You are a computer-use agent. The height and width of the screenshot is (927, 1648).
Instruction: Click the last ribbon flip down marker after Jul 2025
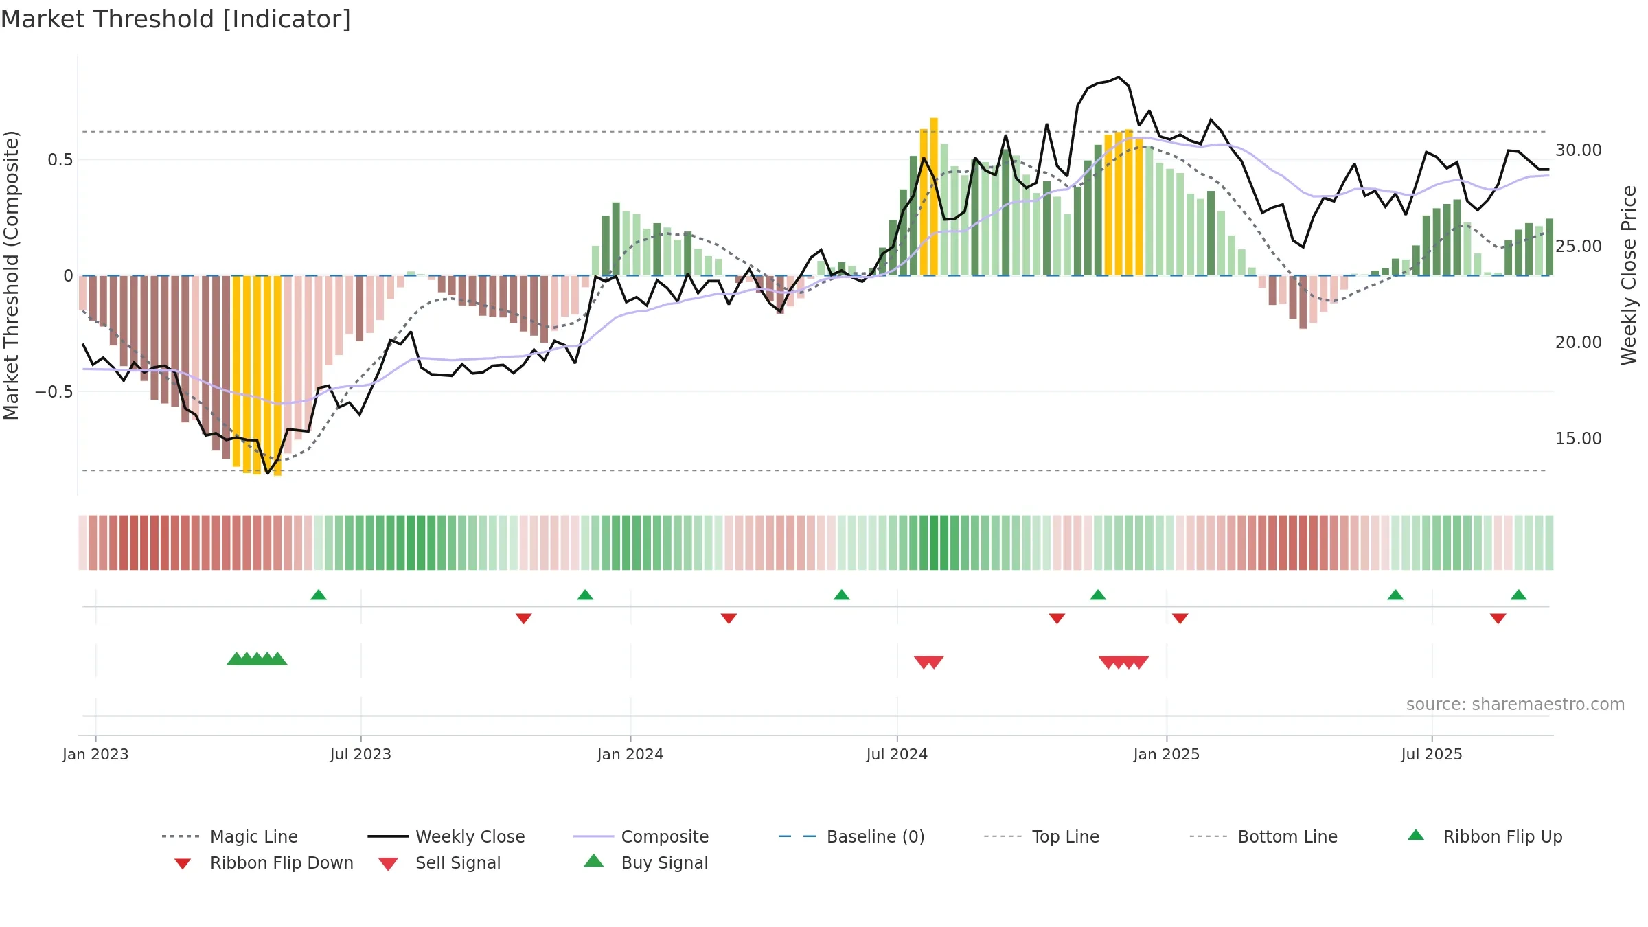point(1498,619)
